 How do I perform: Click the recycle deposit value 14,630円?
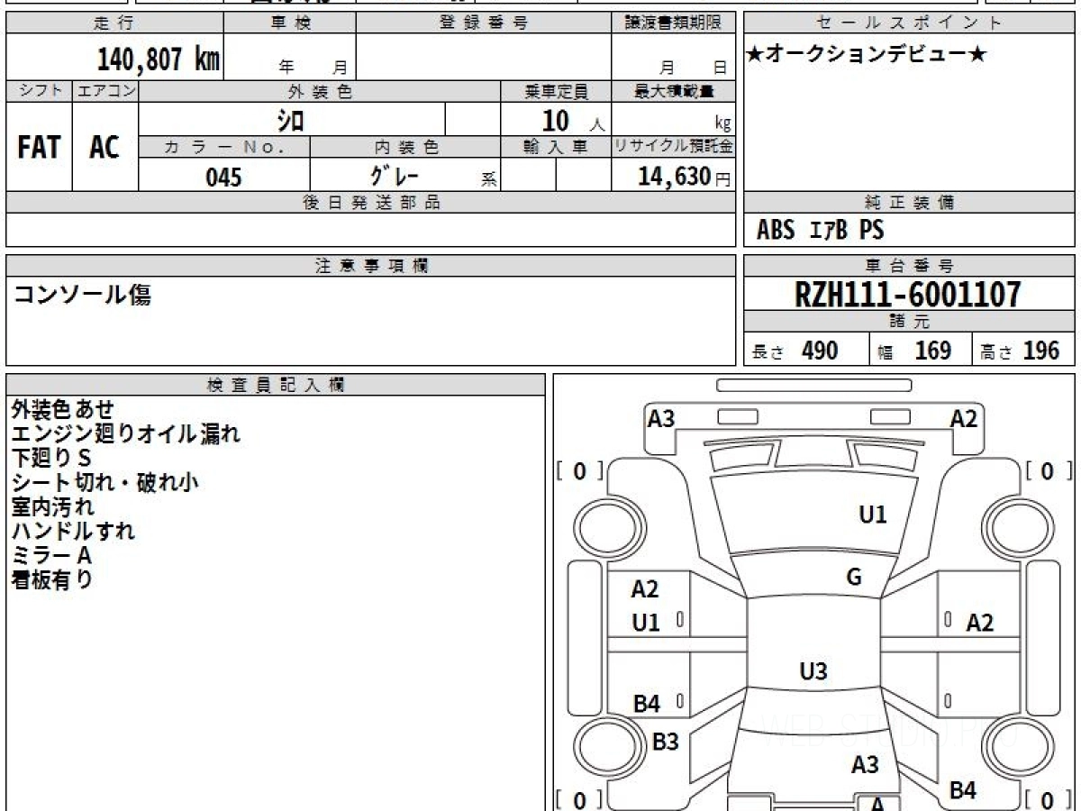[x=684, y=177]
